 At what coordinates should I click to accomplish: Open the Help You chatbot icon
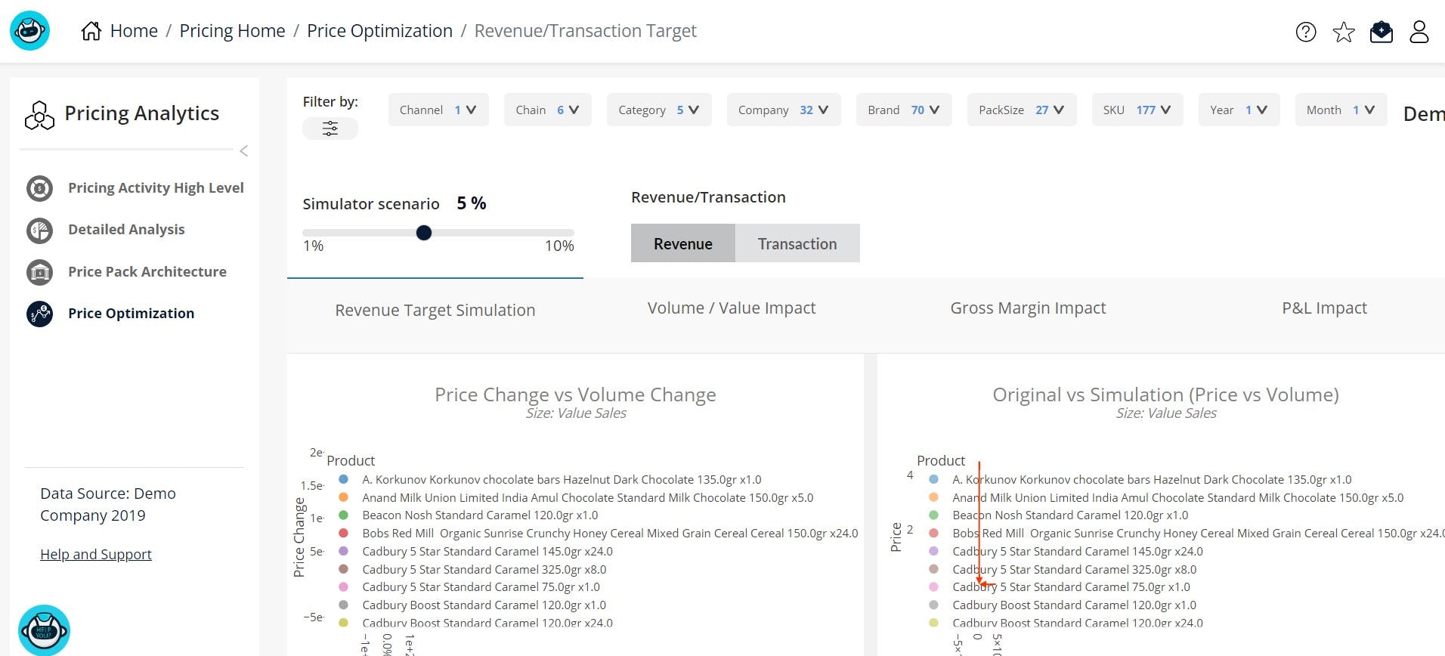tap(45, 630)
